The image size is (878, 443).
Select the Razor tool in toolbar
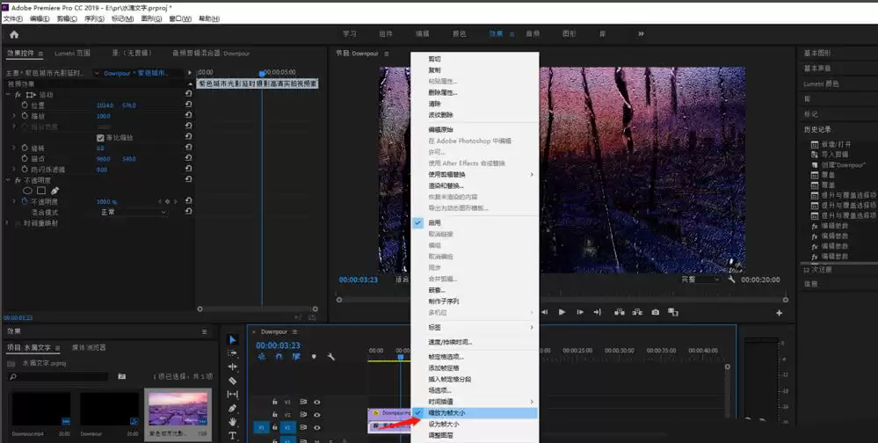[233, 381]
